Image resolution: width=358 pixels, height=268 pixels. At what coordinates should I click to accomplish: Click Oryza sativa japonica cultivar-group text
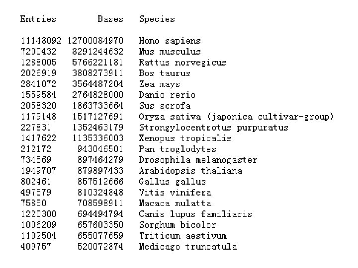236,117
